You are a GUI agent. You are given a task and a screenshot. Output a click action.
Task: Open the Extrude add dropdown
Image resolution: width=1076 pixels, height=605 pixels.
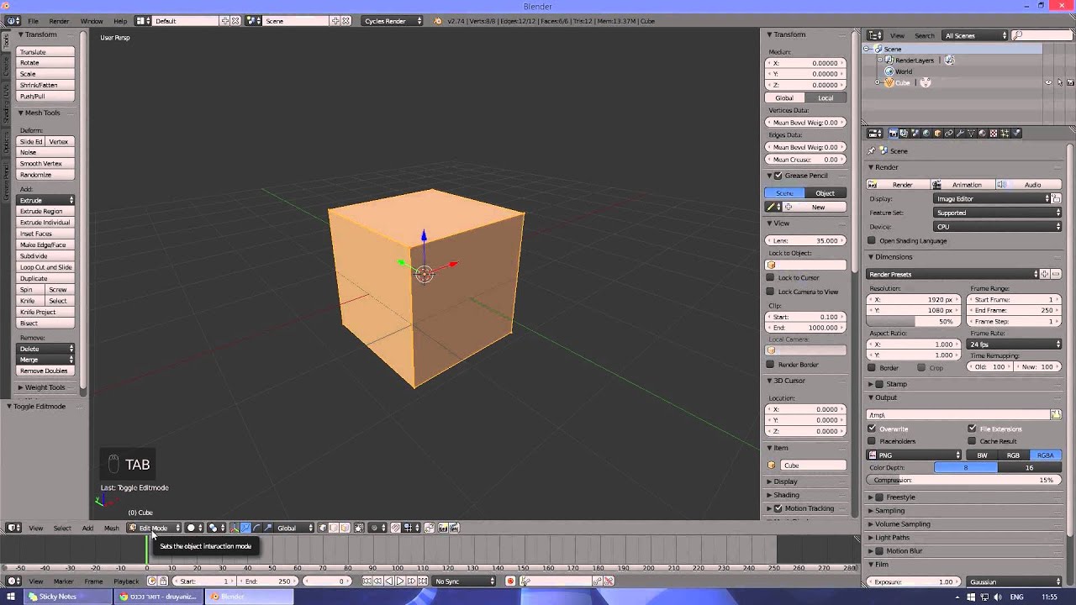[46, 200]
